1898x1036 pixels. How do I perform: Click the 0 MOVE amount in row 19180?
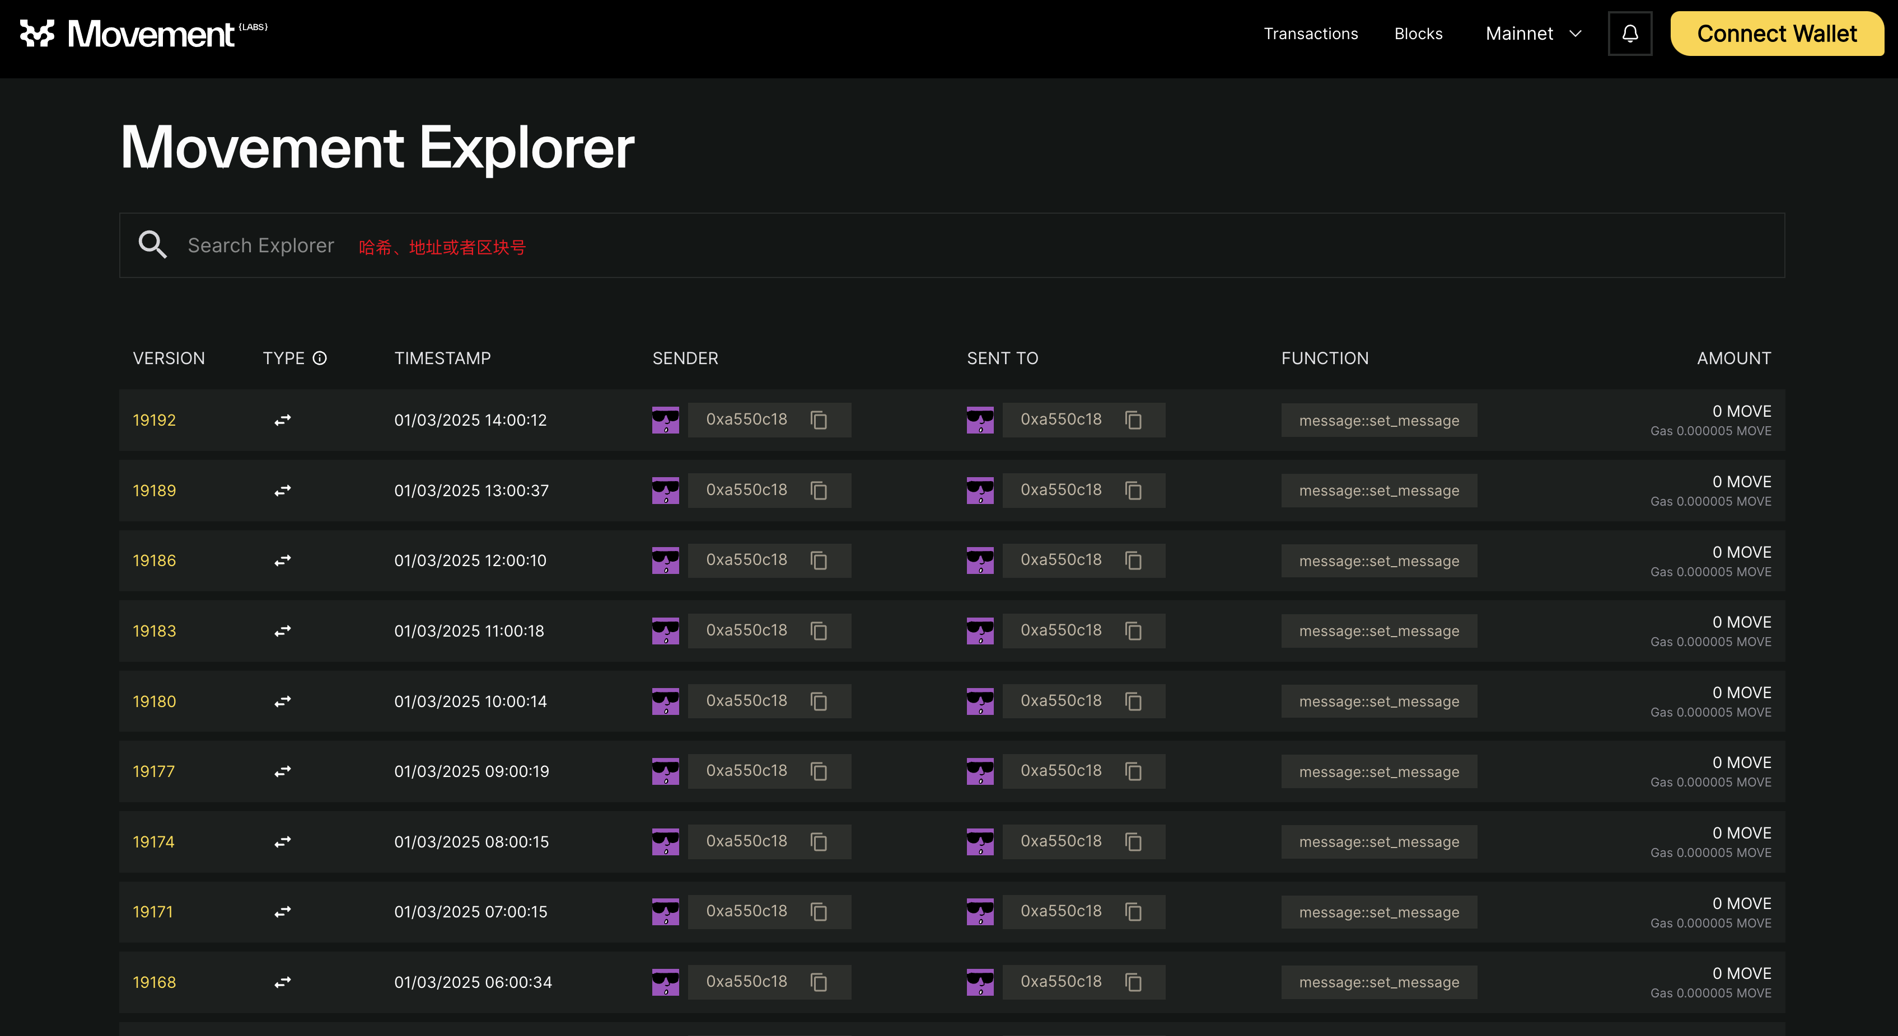click(1742, 693)
